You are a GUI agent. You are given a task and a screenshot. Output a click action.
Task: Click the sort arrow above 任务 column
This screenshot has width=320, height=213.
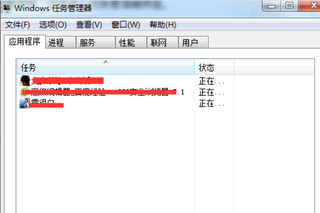(106, 62)
